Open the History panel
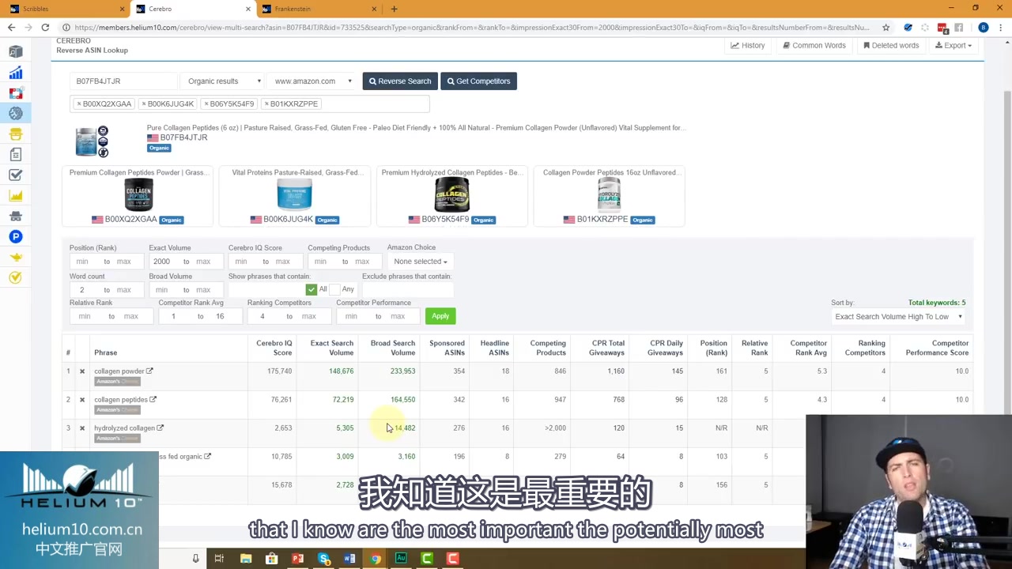 748,45
